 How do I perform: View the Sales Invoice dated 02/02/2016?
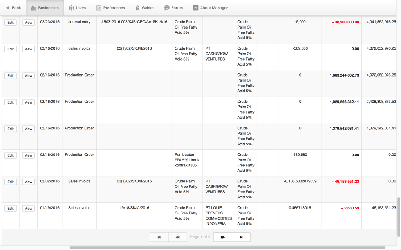click(x=28, y=182)
